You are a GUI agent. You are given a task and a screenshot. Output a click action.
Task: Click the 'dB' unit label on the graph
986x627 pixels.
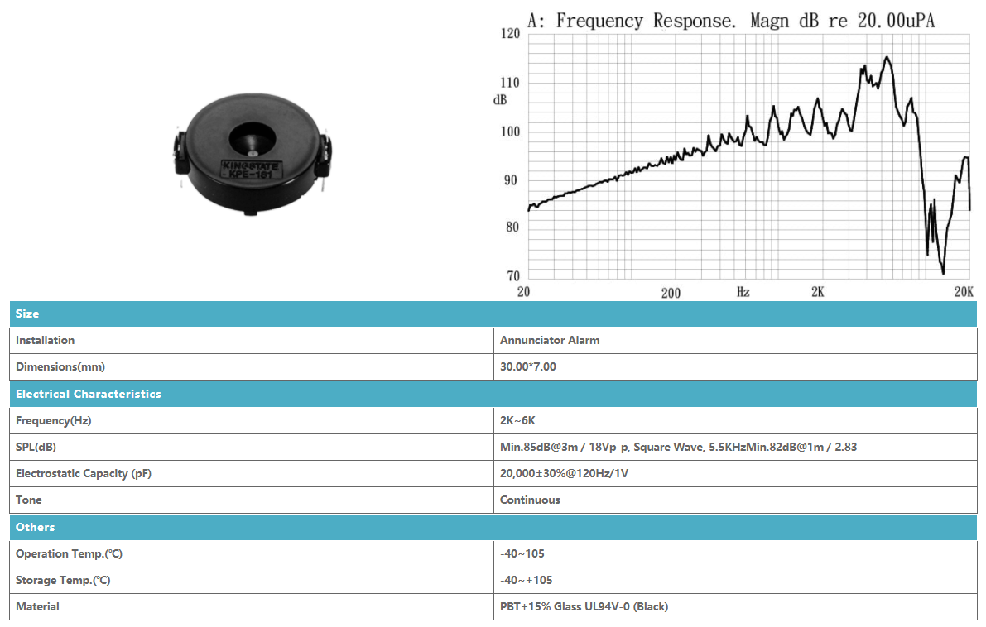[x=500, y=100]
